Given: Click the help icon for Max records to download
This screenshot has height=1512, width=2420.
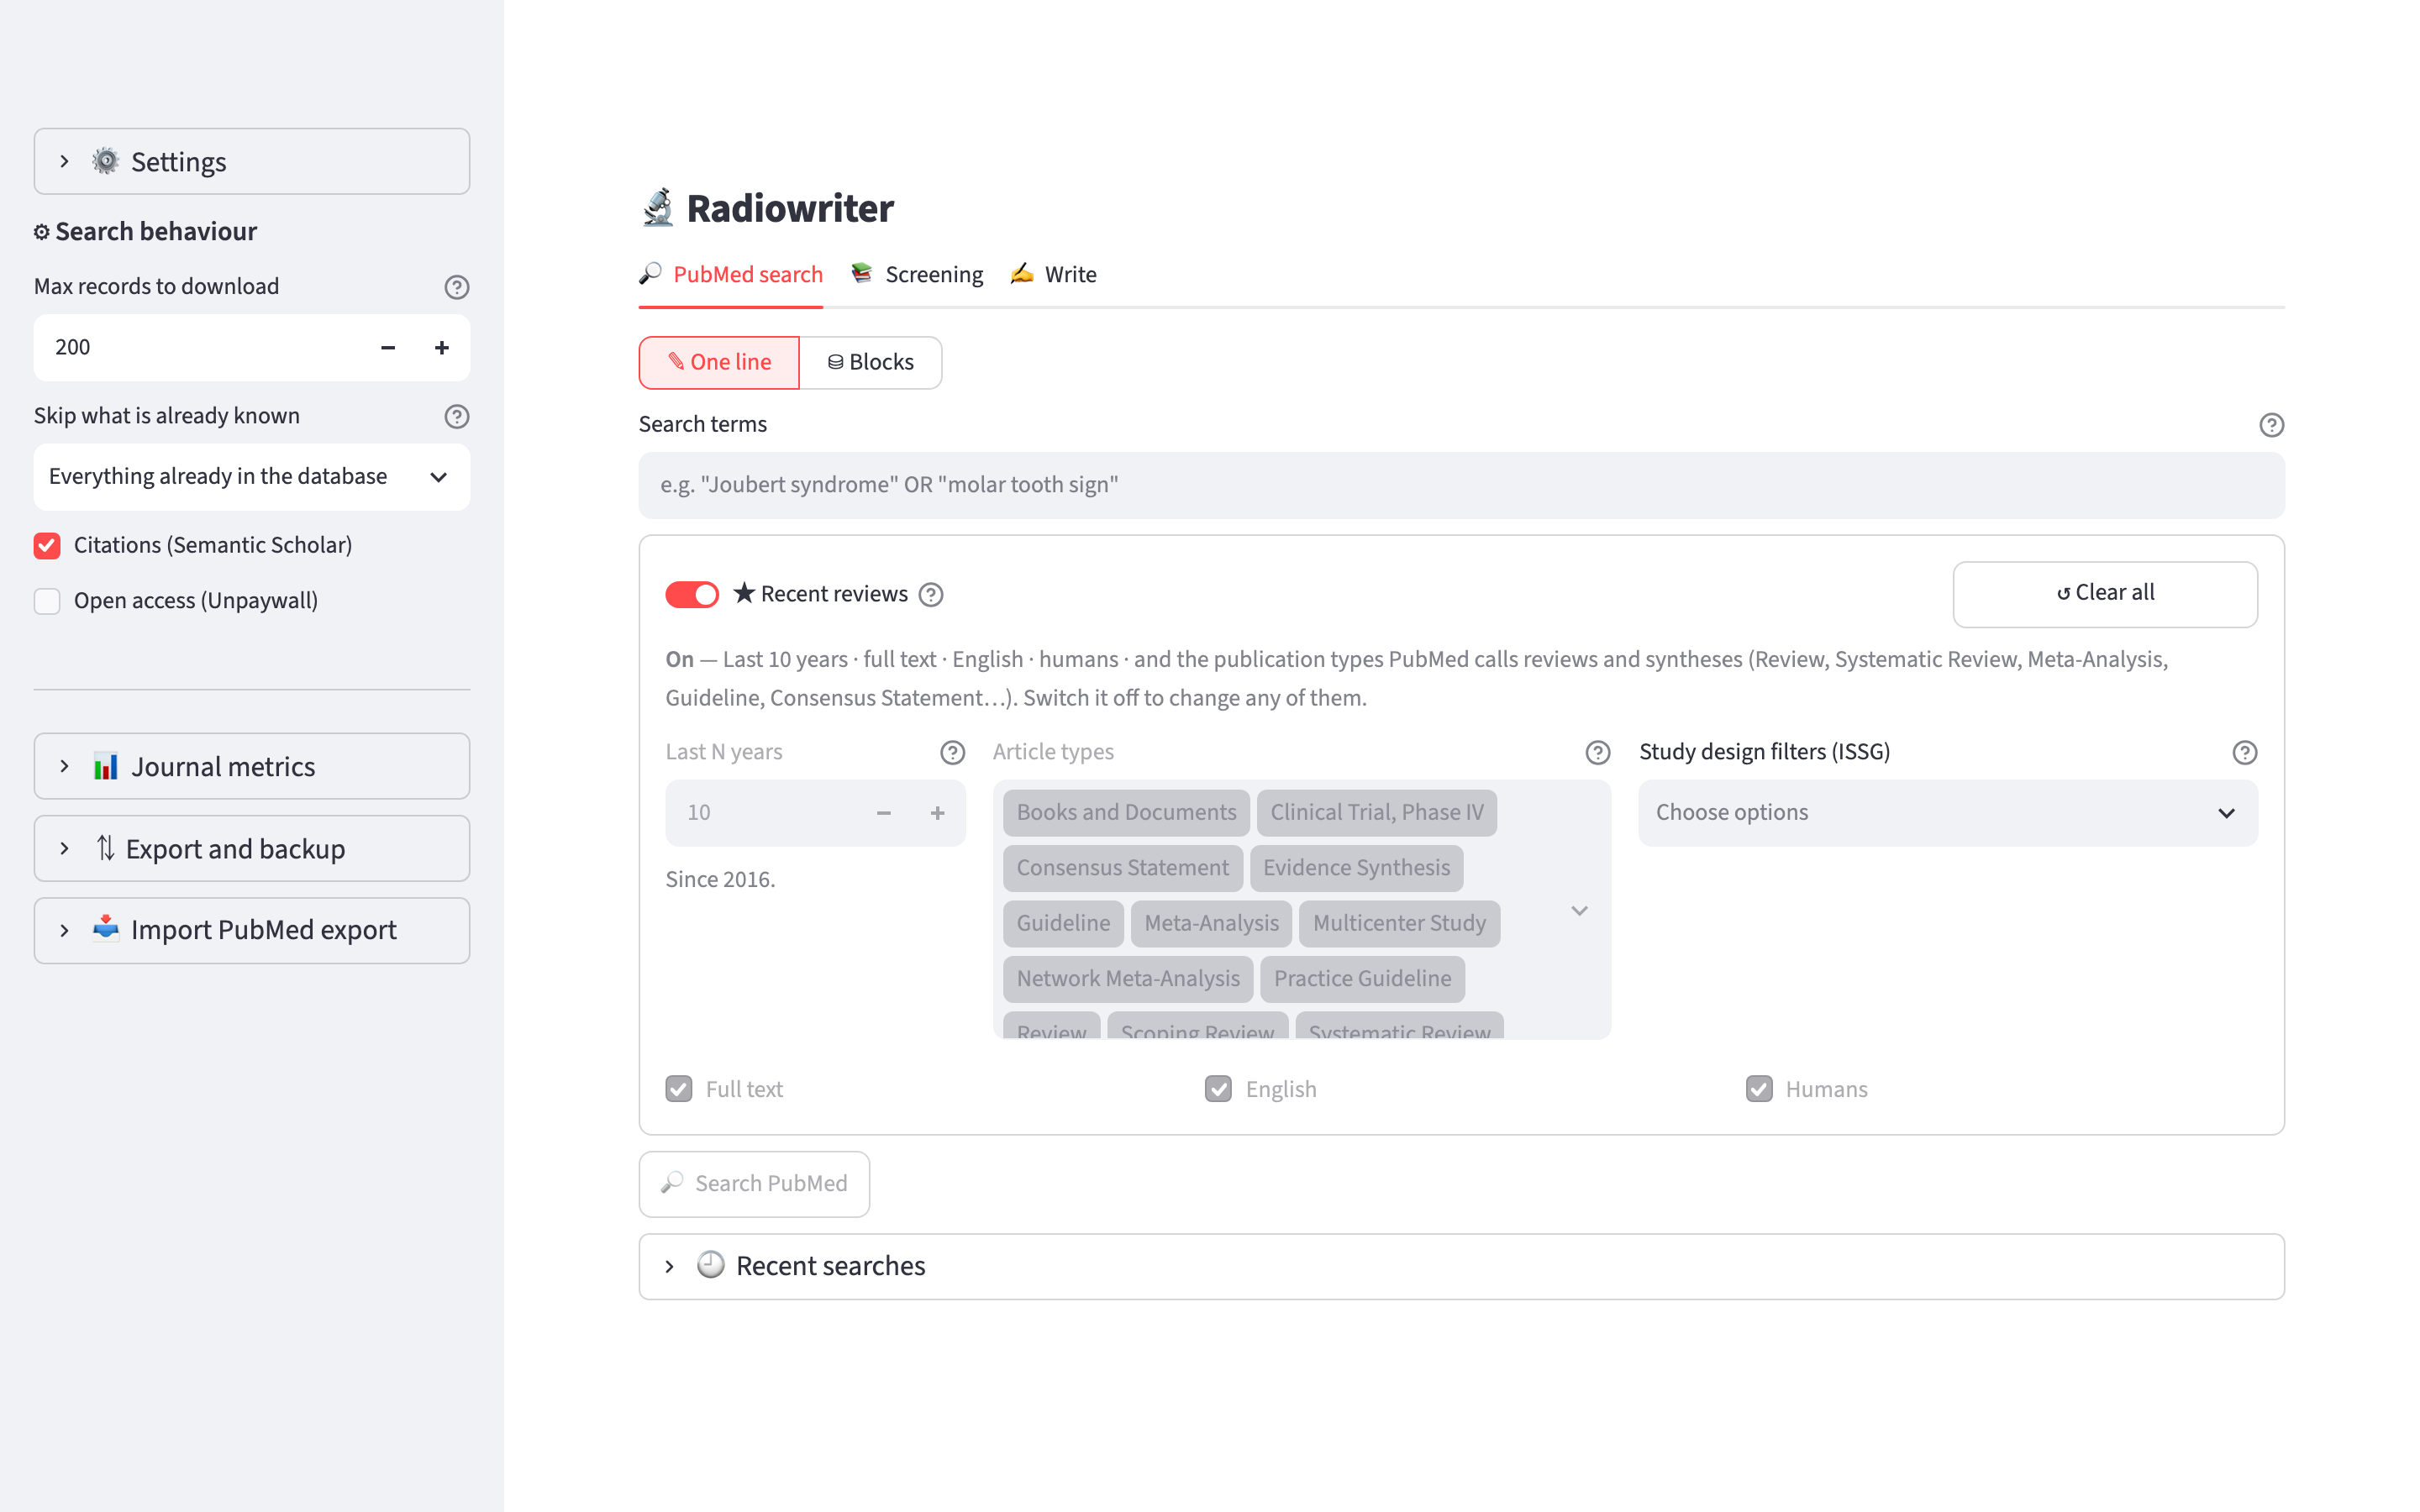Looking at the screenshot, I should click(x=457, y=287).
